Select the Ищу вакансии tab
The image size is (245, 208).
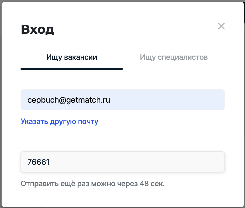click(x=72, y=57)
